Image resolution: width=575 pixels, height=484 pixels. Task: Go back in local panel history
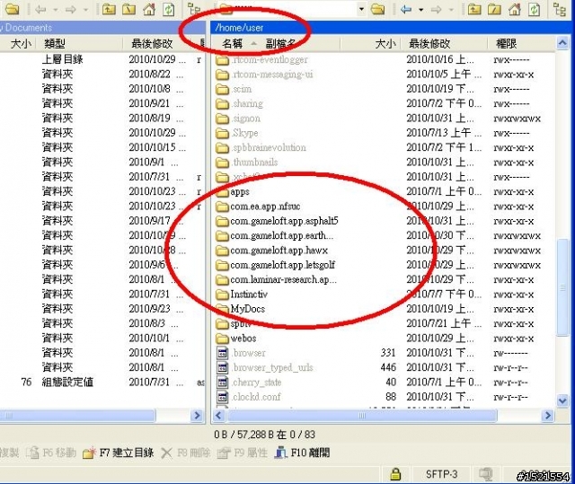[40, 9]
